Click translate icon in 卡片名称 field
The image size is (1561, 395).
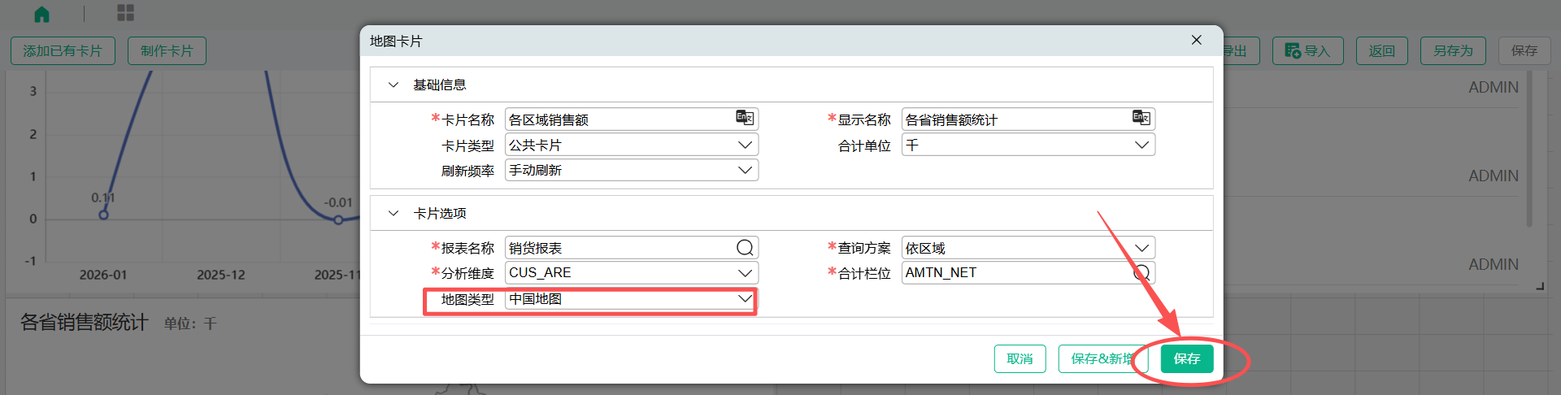click(745, 119)
